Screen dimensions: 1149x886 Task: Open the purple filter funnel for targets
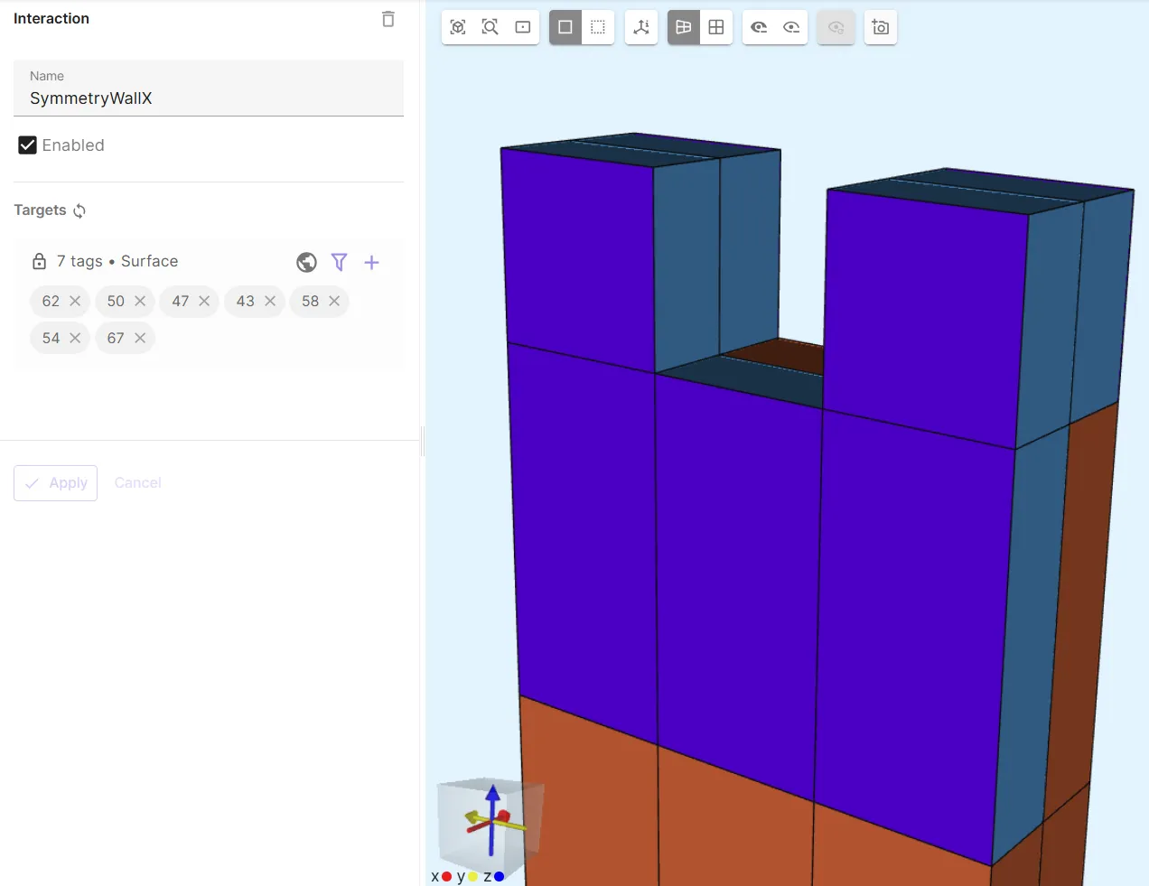click(x=339, y=262)
